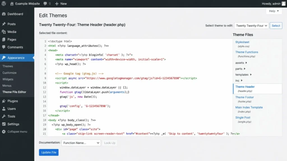Click the Collapse menu arrow icon
The height and width of the screenshot is (161, 287).
tap(4, 132)
